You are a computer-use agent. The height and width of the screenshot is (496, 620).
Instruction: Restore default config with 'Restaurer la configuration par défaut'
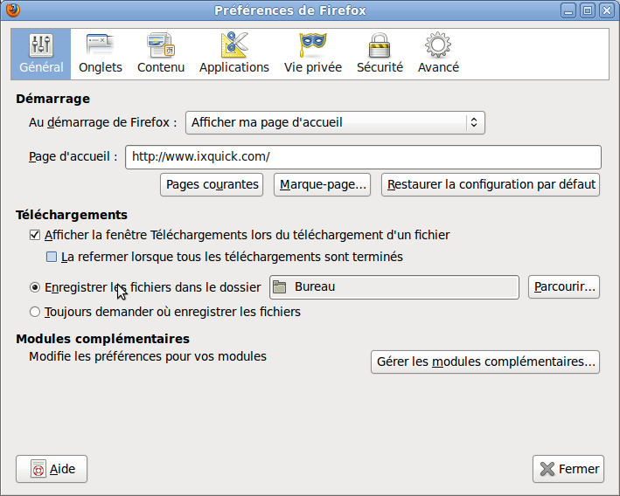[491, 184]
